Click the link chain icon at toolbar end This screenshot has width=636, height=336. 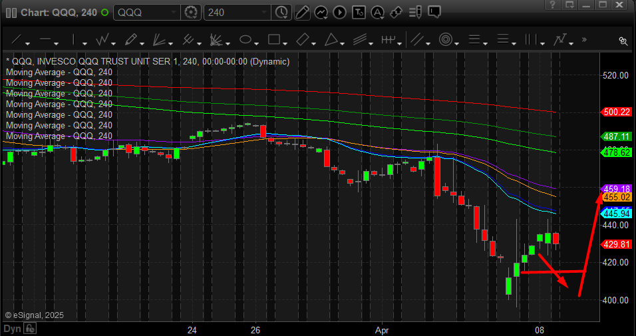pos(623,41)
